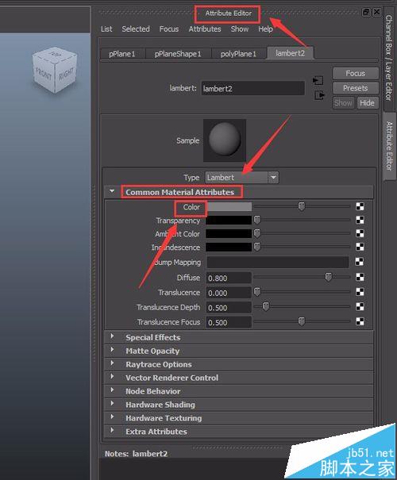Switch to the lambert2 tab

click(x=290, y=53)
